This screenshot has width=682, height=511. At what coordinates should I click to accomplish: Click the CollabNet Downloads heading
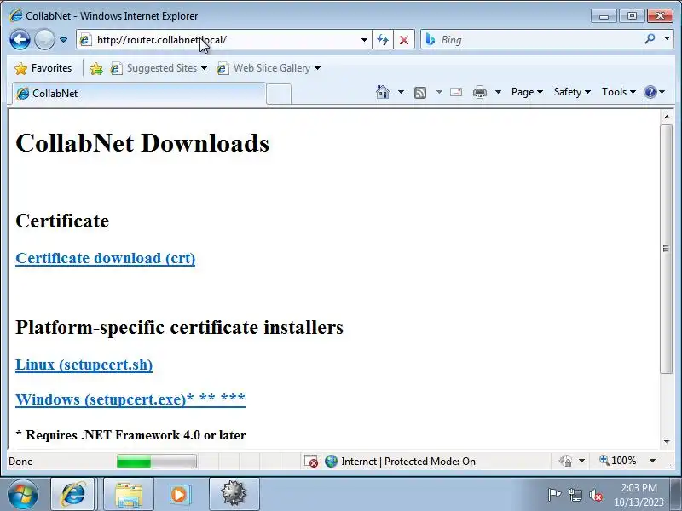[142, 143]
